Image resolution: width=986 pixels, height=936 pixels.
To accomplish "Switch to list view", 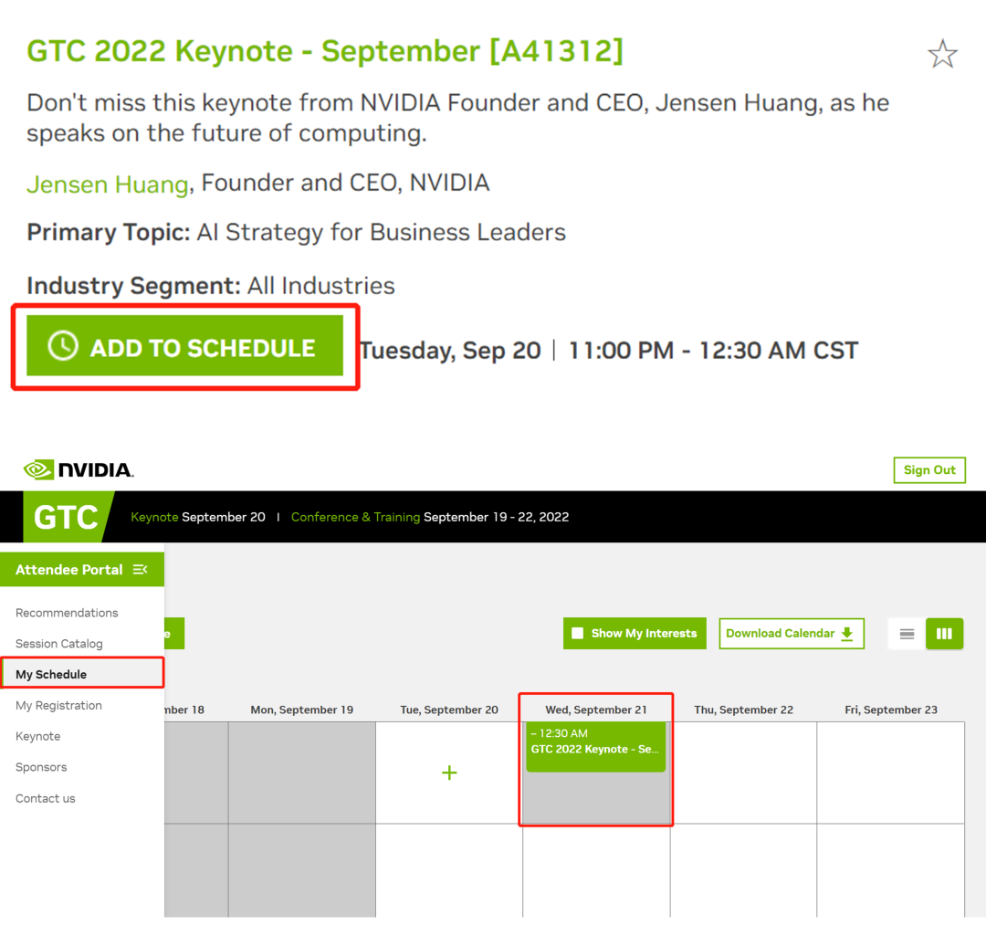I will pos(907,634).
